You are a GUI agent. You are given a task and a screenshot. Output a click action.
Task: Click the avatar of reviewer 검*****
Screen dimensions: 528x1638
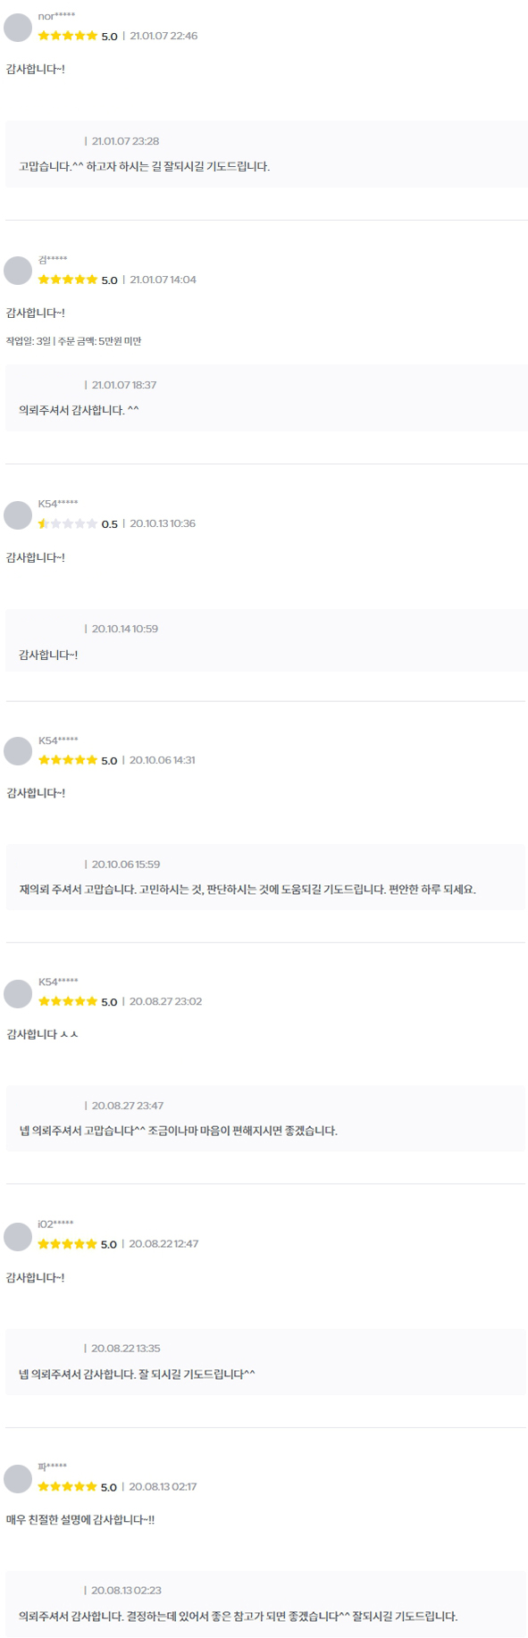(18, 271)
